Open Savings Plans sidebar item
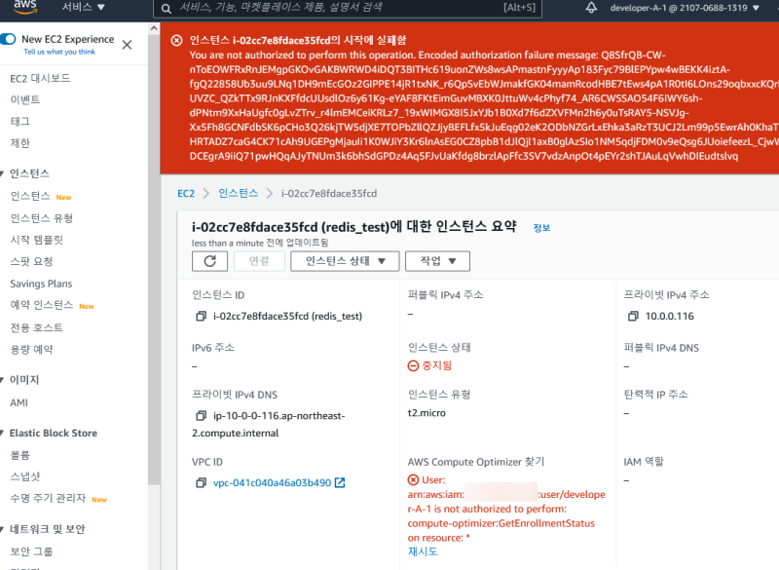This screenshot has width=779, height=570. pos(41,284)
